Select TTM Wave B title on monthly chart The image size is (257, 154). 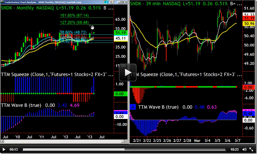21,105
